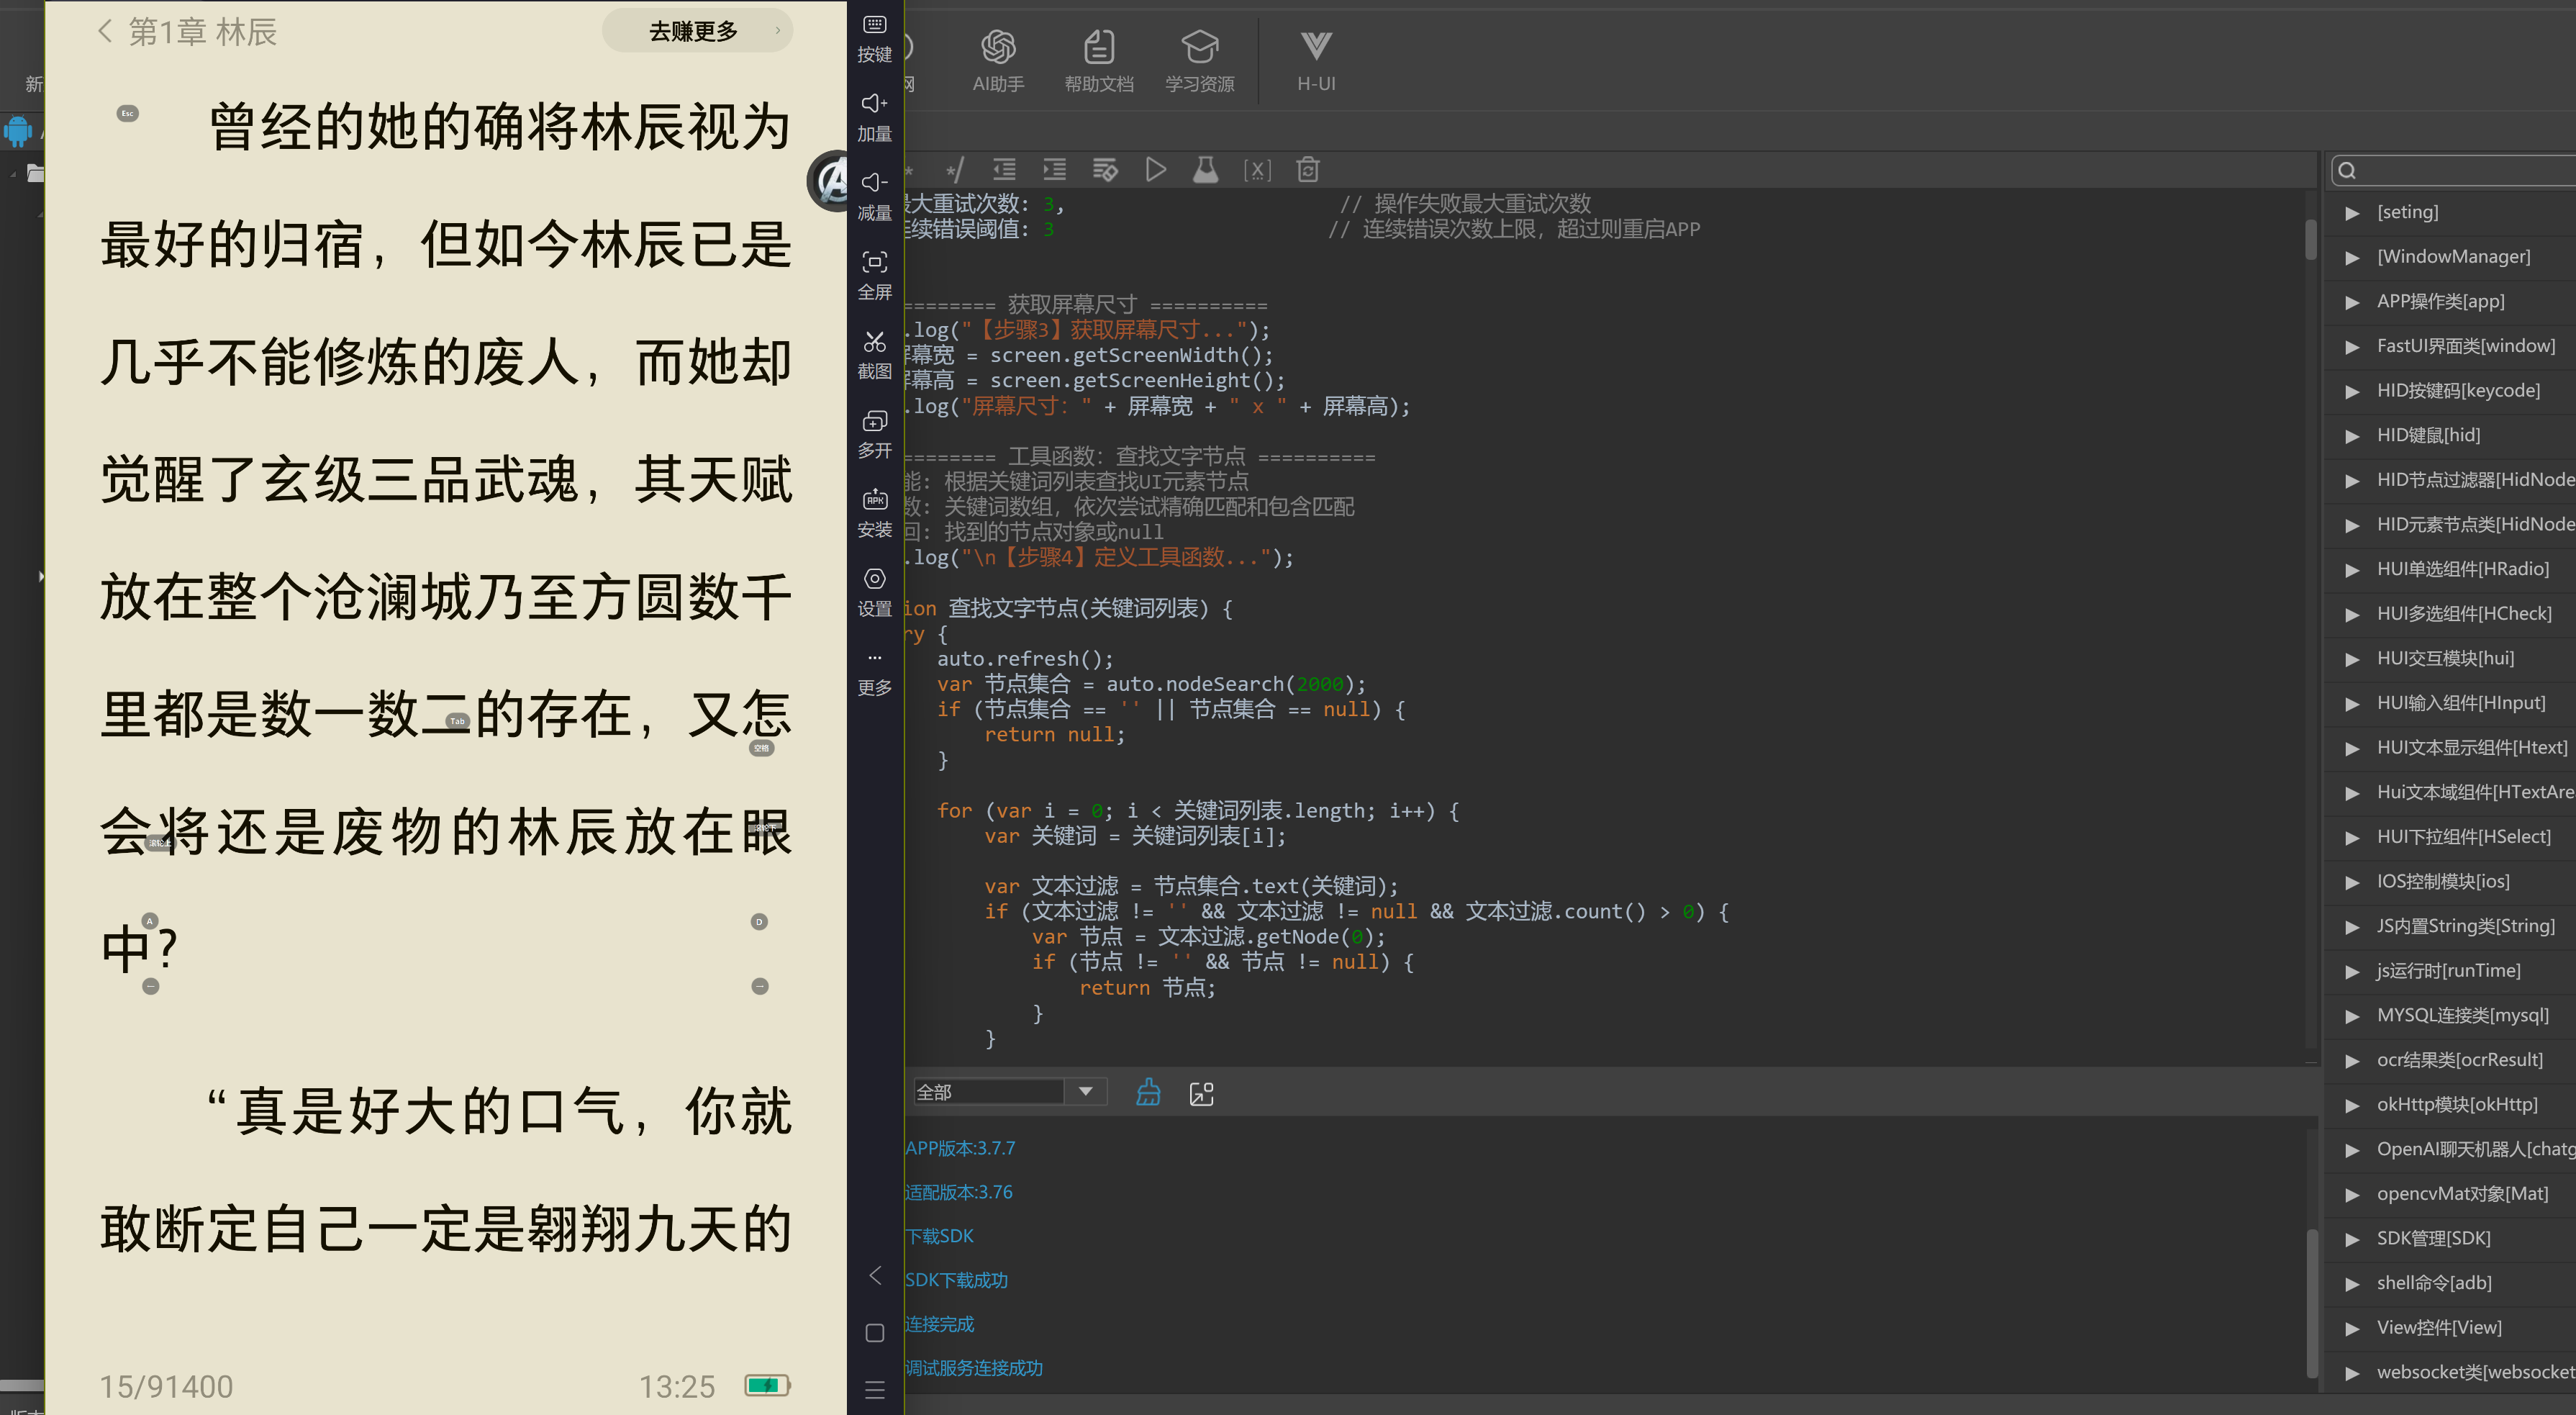Tap the emulator recent apps menu
The image size is (2576, 1415).
click(875, 1390)
